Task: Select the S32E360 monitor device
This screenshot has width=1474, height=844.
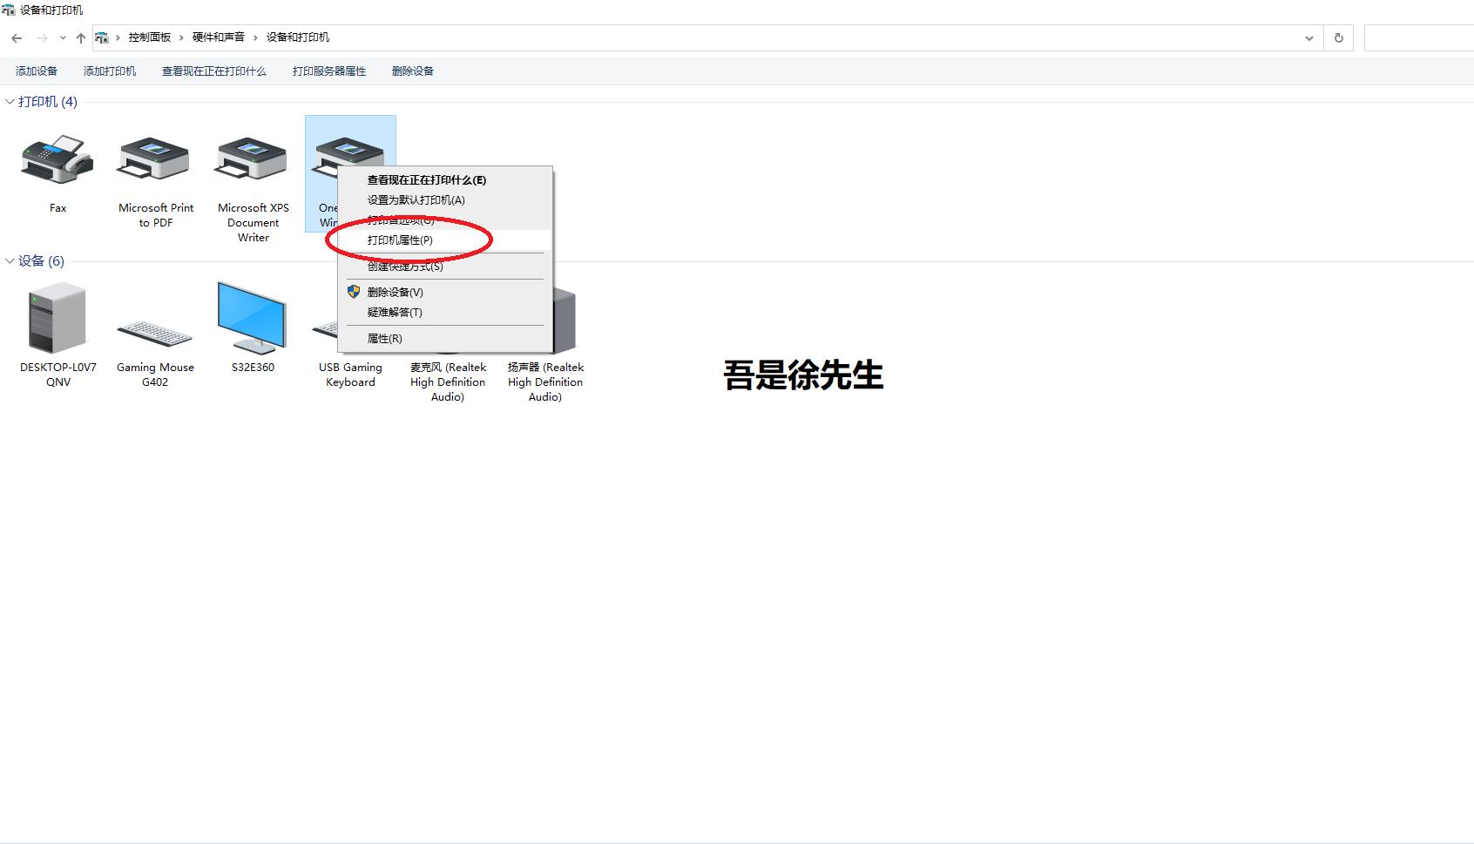Action: pos(253,319)
